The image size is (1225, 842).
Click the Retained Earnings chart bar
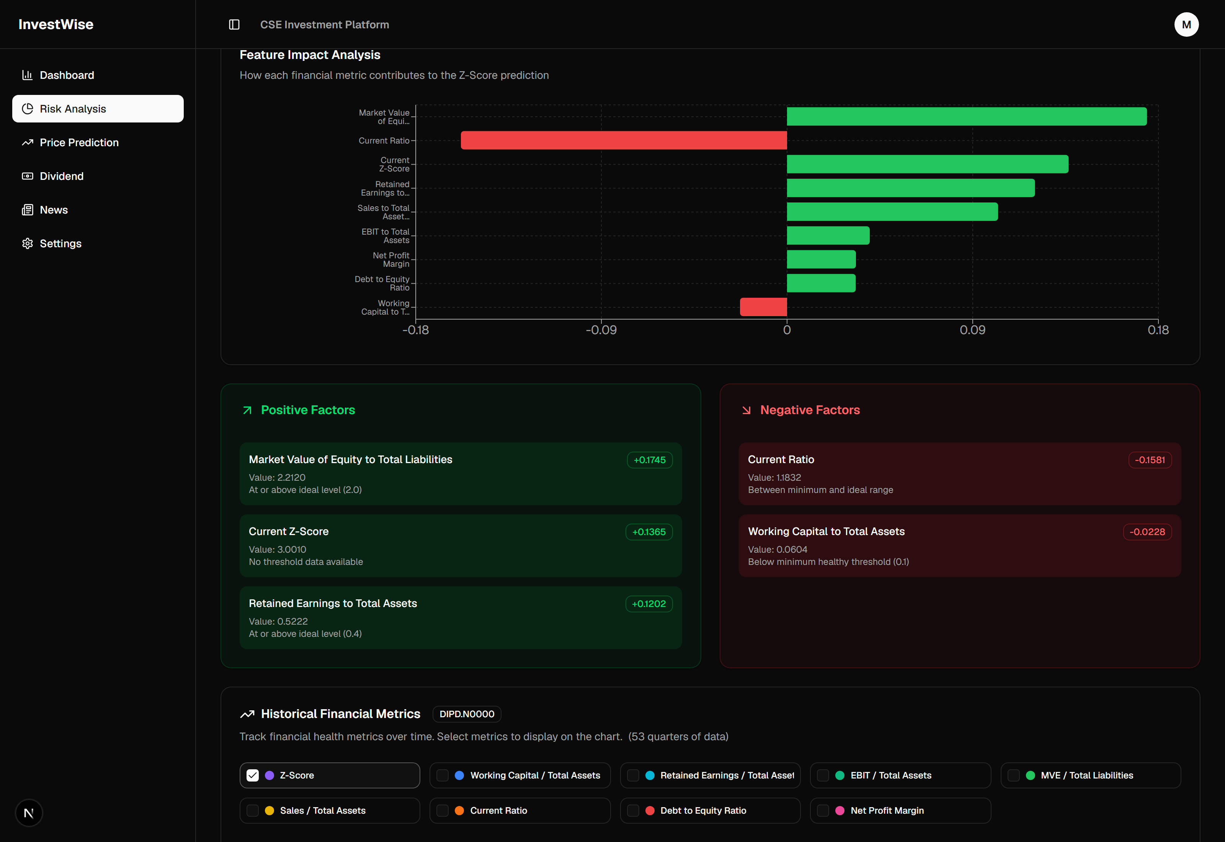pos(911,188)
